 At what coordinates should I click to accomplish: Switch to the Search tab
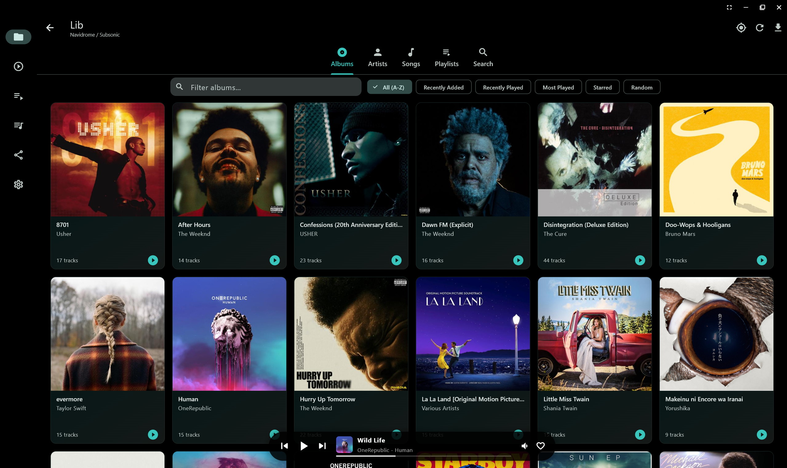click(483, 58)
